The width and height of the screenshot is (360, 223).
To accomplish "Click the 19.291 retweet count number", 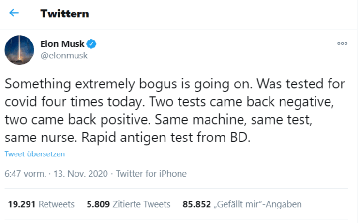I will [x=22, y=204].
